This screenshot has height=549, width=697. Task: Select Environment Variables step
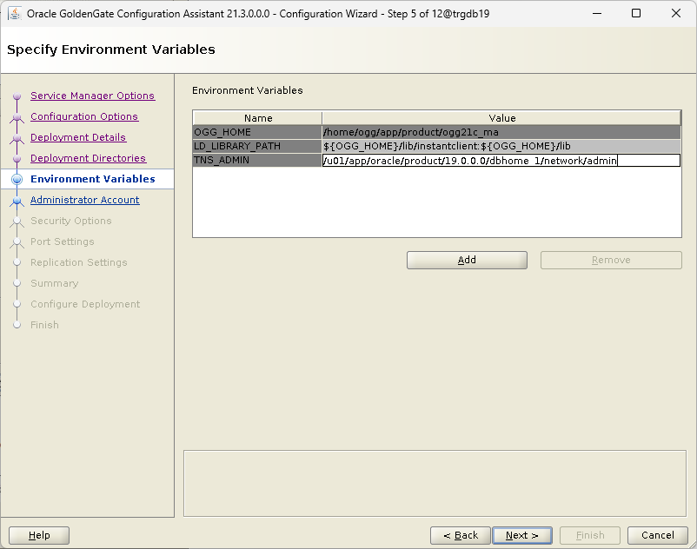click(x=92, y=179)
